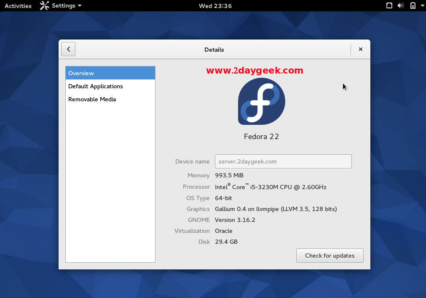Click the Processor label

tap(196, 187)
